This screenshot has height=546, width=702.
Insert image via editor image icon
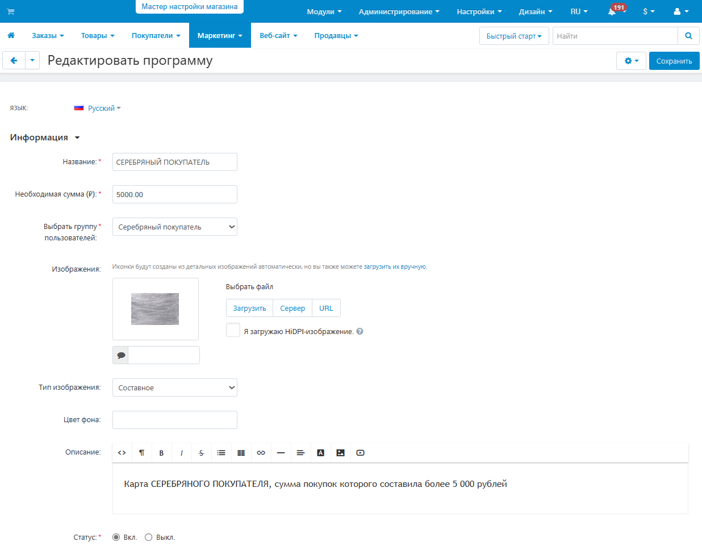click(x=340, y=453)
